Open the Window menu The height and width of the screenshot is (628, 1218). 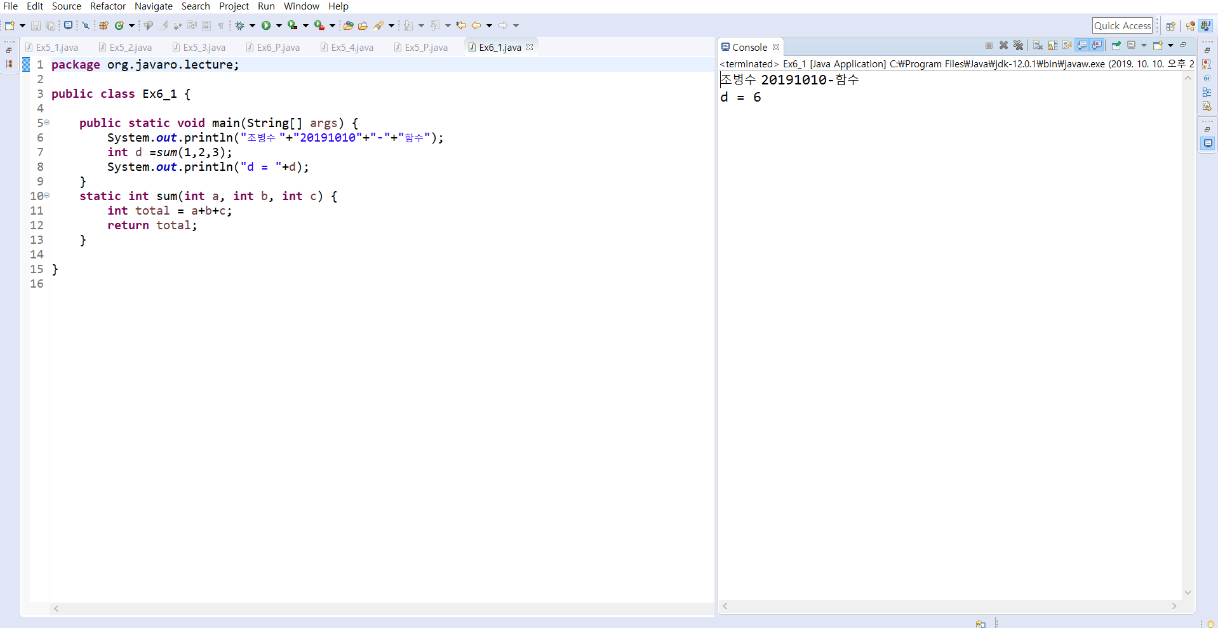click(302, 6)
